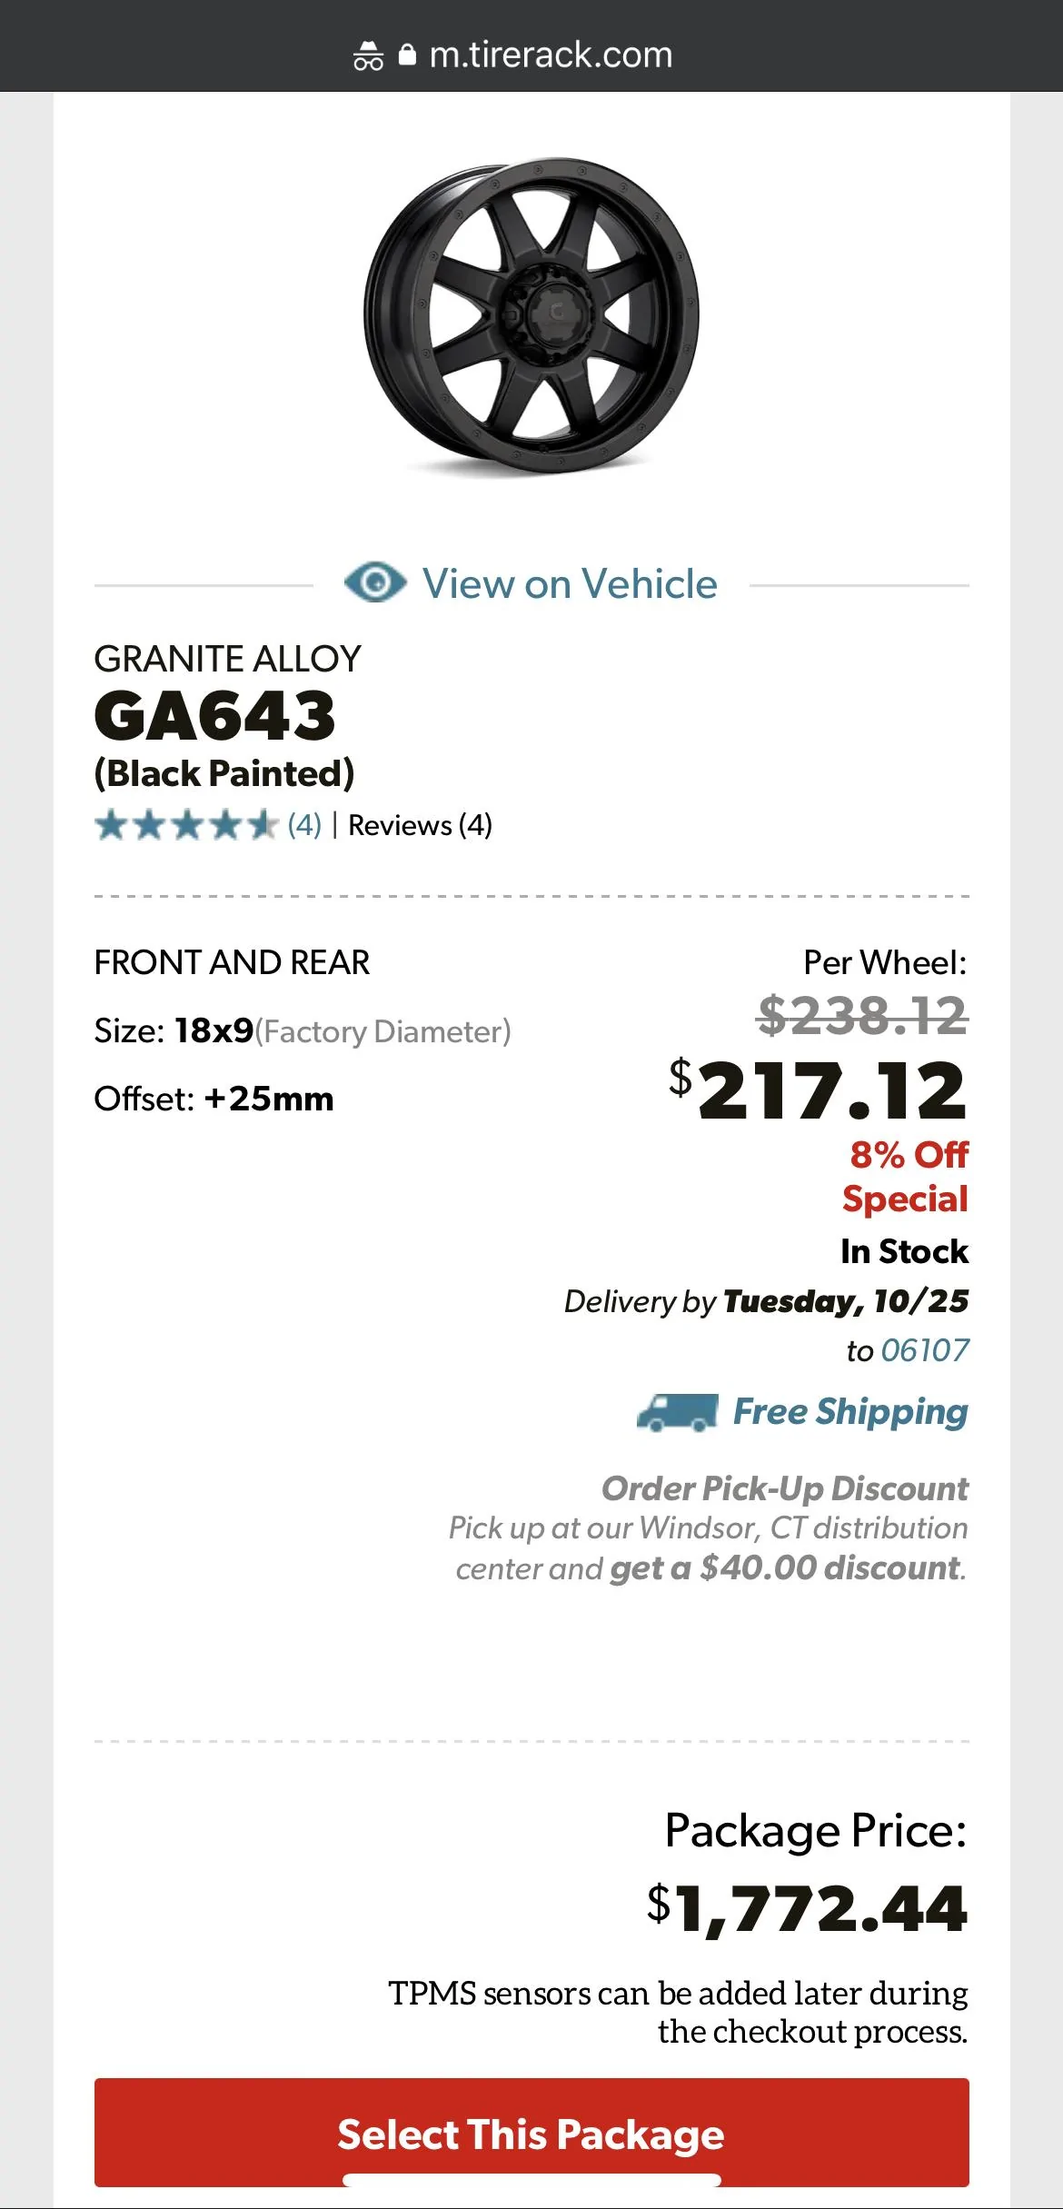
Task: Click the blue delivery truck icon
Action: click(x=677, y=1412)
